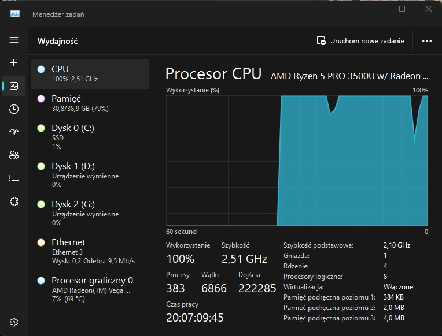This screenshot has height=336, width=442.
Task: Select the Performance page icon
Action: (x=14, y=86)
